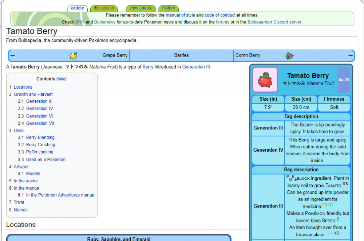Jump to Poffin cooking in contents
This screenshot has height=241, width=364.
click(x=40, y=152)
